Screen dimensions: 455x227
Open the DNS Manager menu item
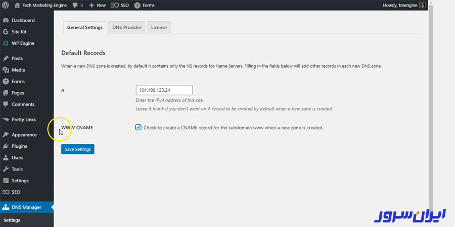27,207
